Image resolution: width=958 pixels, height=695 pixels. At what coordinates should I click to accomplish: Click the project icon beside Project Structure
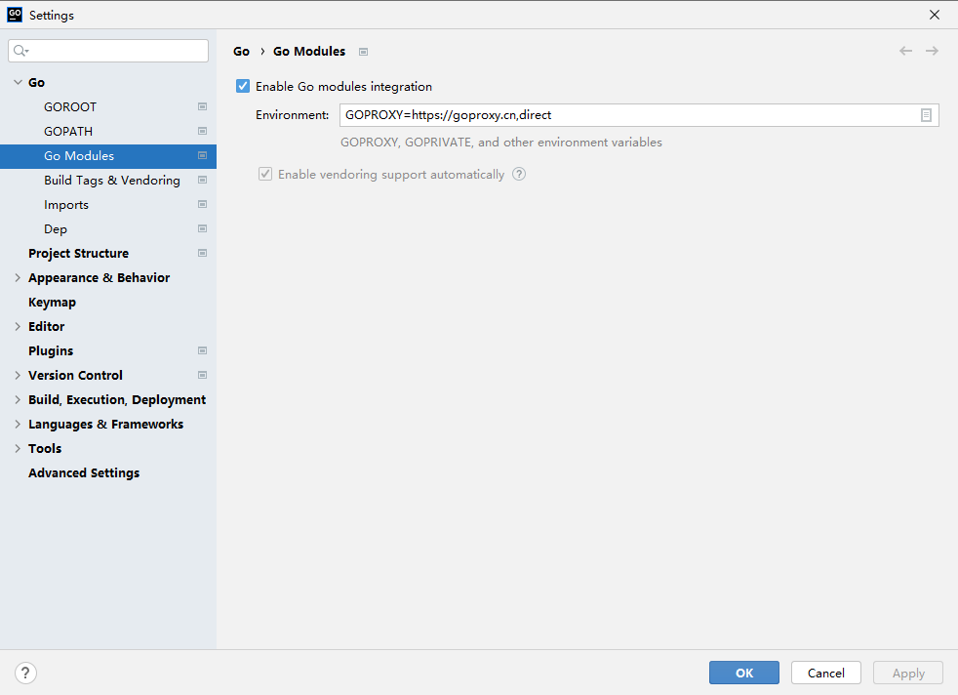pos(202,253)
